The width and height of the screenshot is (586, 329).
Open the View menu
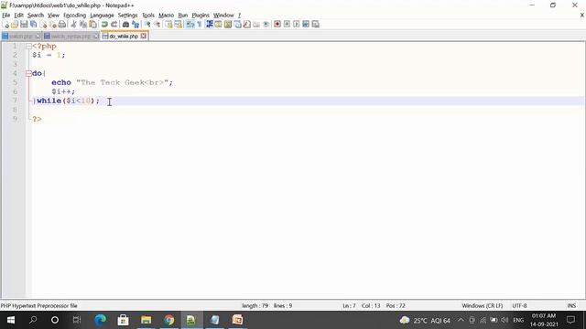53,16
